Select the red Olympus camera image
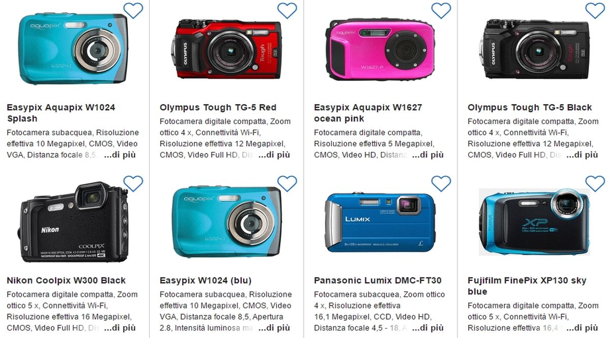The height and width of the screenshot is (338, 610). [227, 49]
